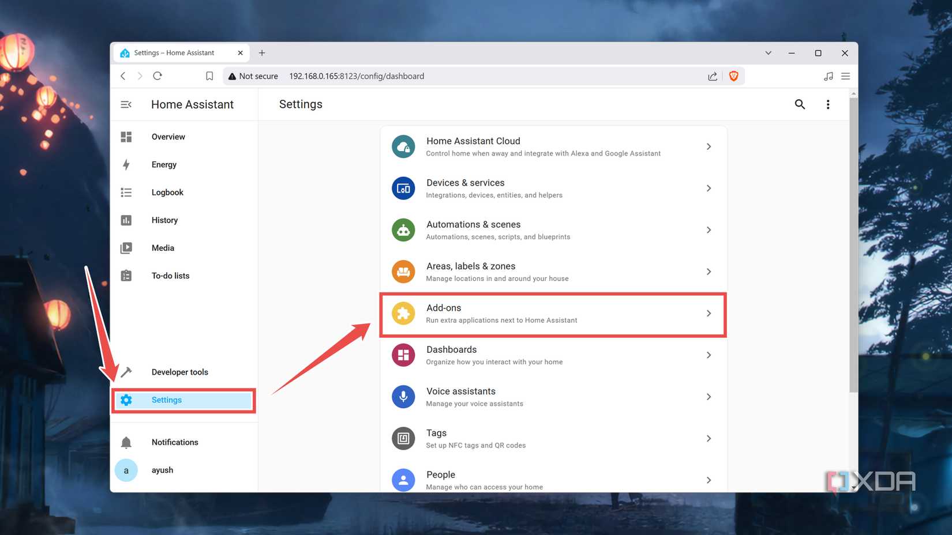
Task: Open a new browser tab
Action: (x=262, y=53)
